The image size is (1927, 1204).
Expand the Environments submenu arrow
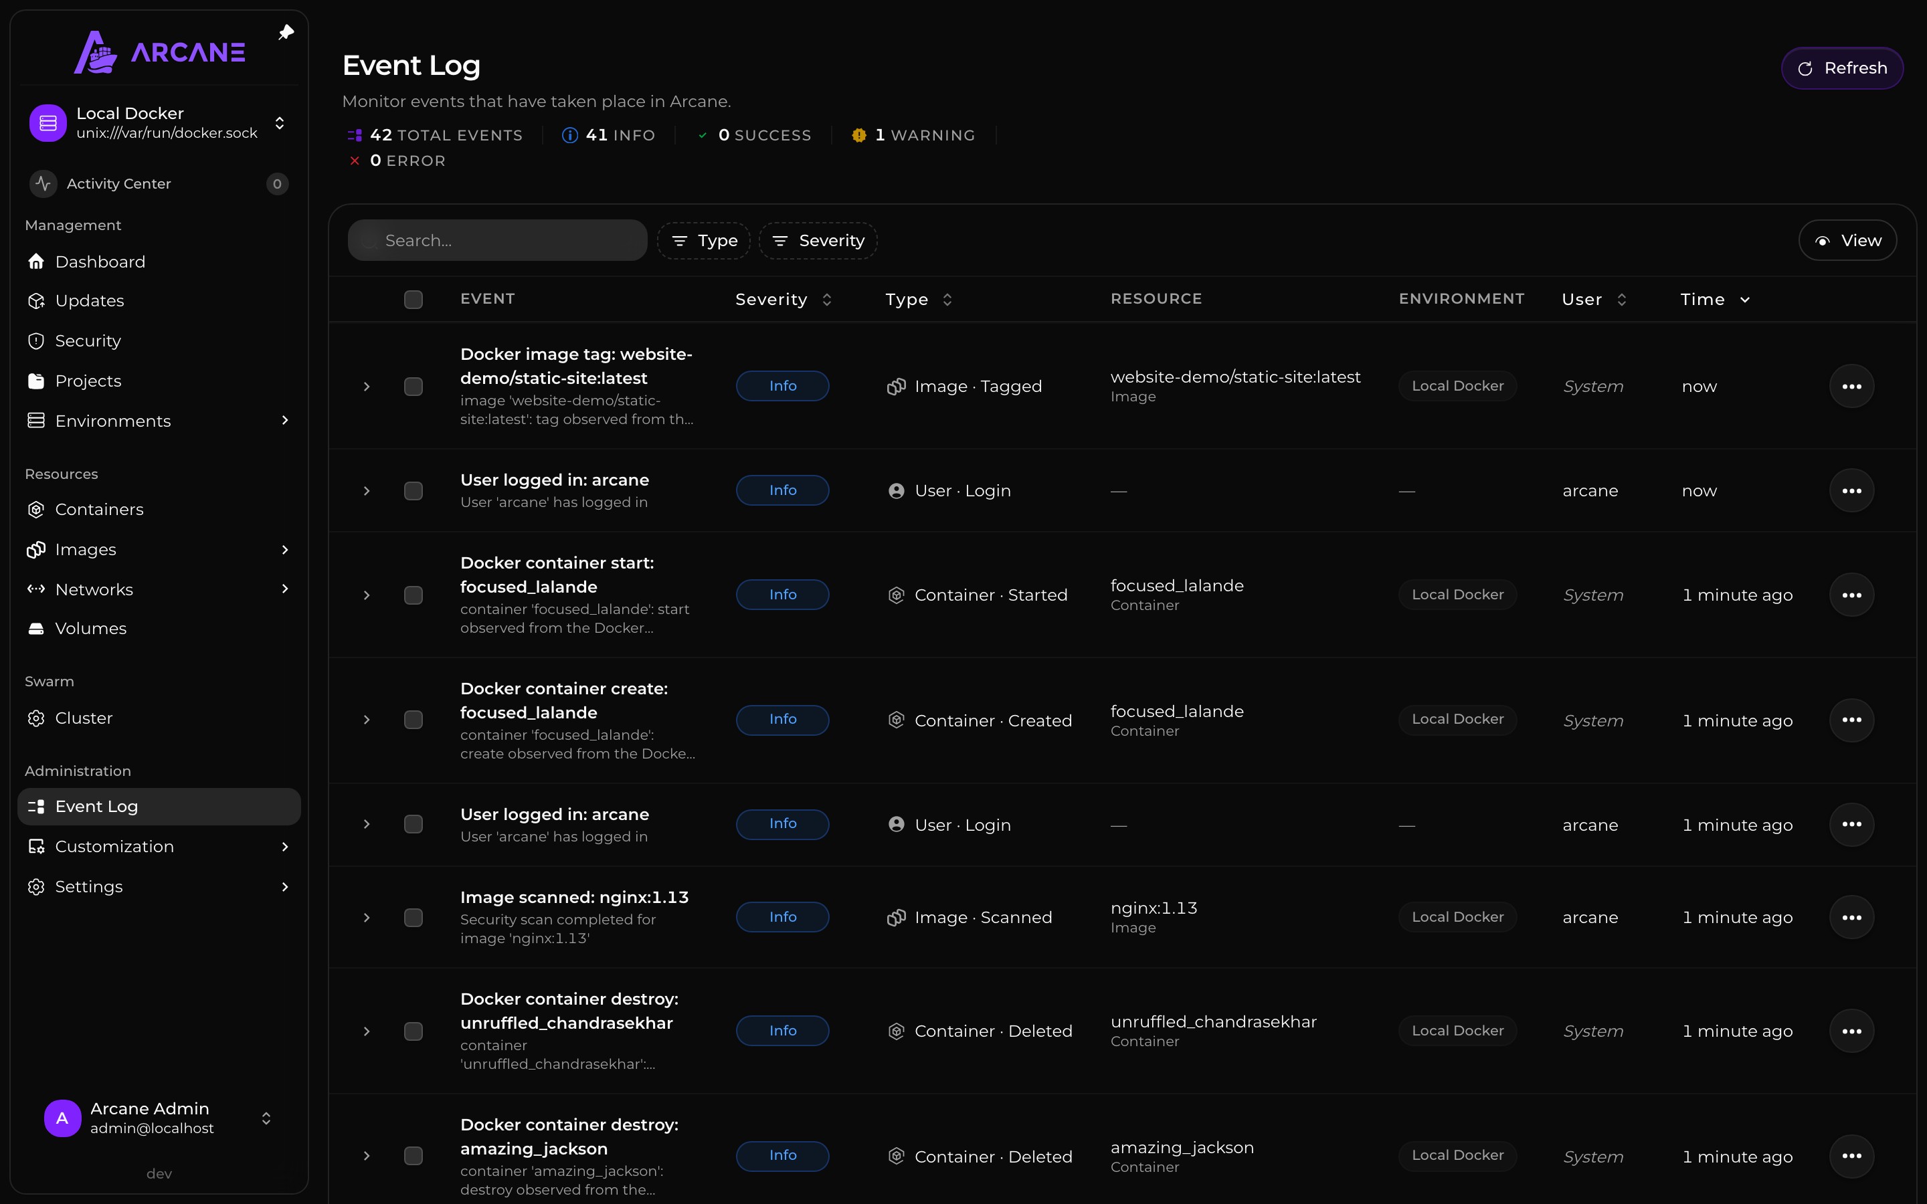pyautogui.click(x=285, y=421)
